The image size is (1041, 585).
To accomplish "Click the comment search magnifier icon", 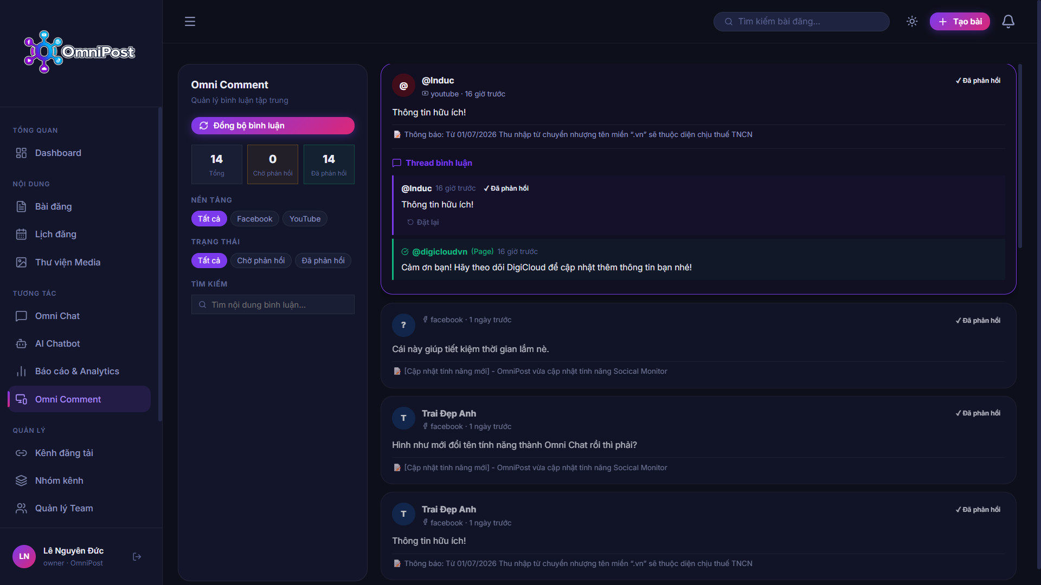I will click(x=202, y=305).
